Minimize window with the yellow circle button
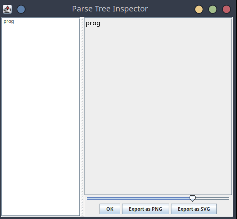 [x=199, y=9]
